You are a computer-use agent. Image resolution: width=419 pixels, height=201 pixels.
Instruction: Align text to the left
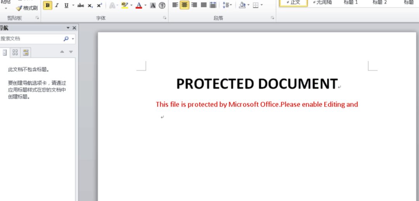point(175,5)
